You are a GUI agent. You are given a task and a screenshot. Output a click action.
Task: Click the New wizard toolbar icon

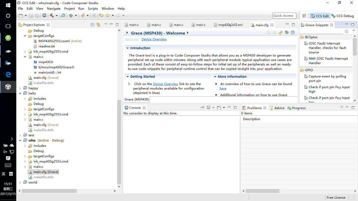[x=21, y=16]
